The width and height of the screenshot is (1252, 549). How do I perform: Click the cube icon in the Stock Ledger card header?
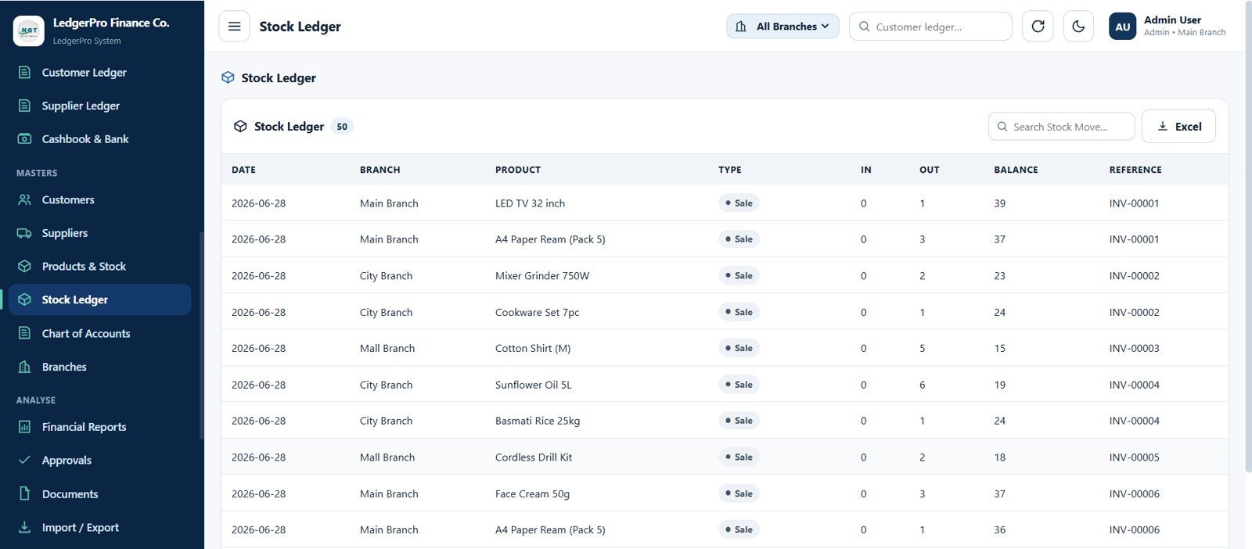point(240,126)
